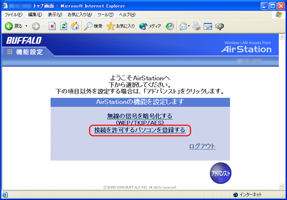Click the Edit page icon in toolbar
Screen dimensions: 287x200
pos(208,26)
